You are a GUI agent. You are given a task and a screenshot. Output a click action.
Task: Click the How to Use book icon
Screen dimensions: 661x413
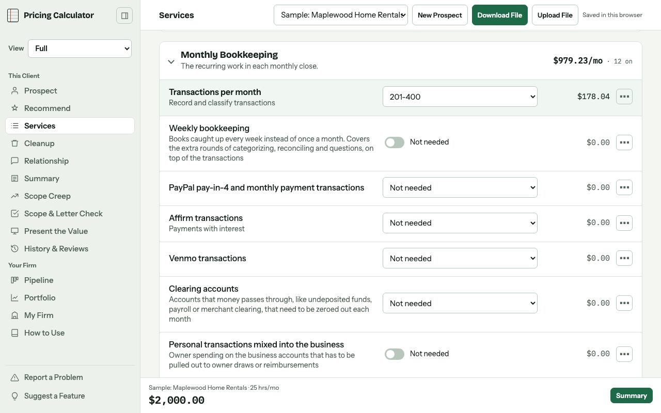coord(15,333)
